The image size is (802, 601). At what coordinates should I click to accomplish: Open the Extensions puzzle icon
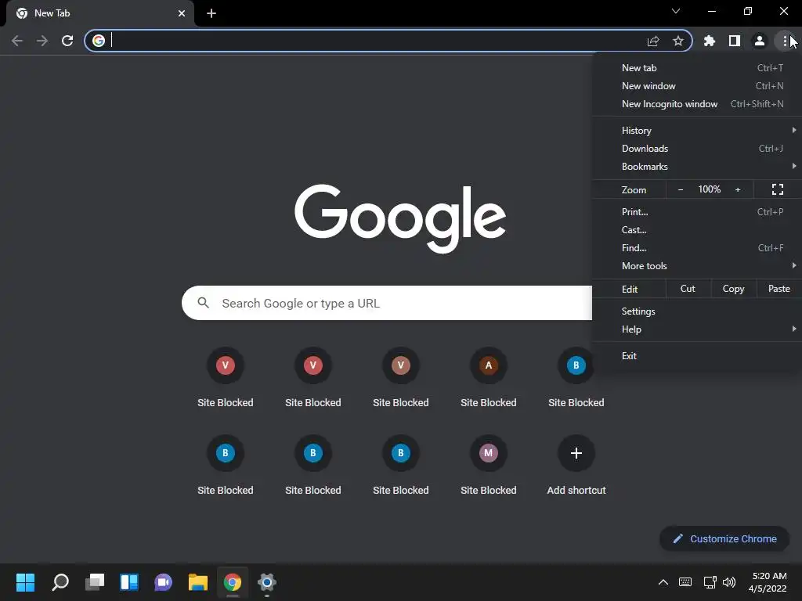pyautogui.click(x=709, y=41)
